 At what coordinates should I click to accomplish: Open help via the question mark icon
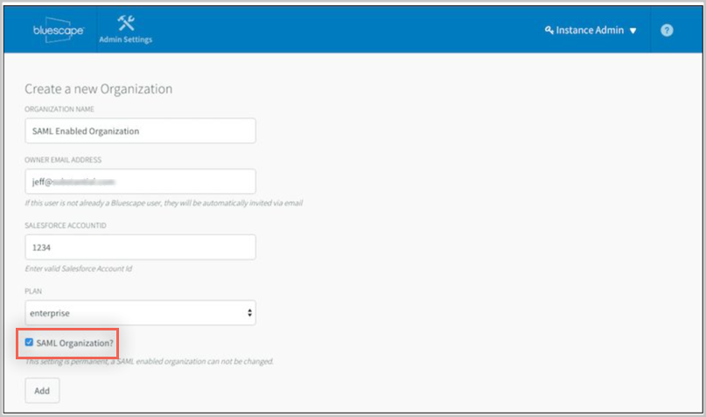[667, 30]
